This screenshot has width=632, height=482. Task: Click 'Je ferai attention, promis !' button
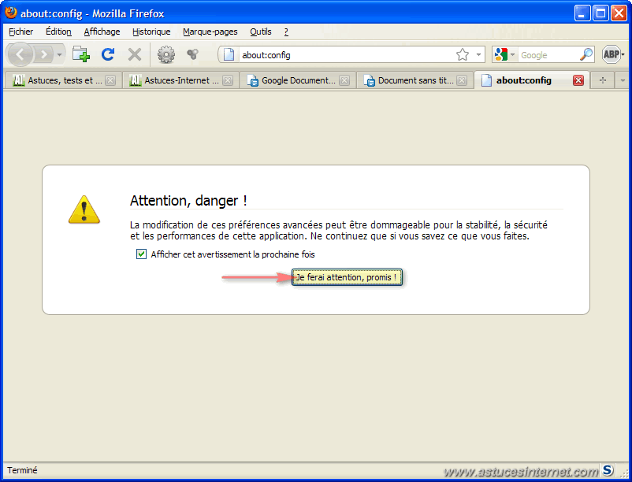tap(347, 277)
